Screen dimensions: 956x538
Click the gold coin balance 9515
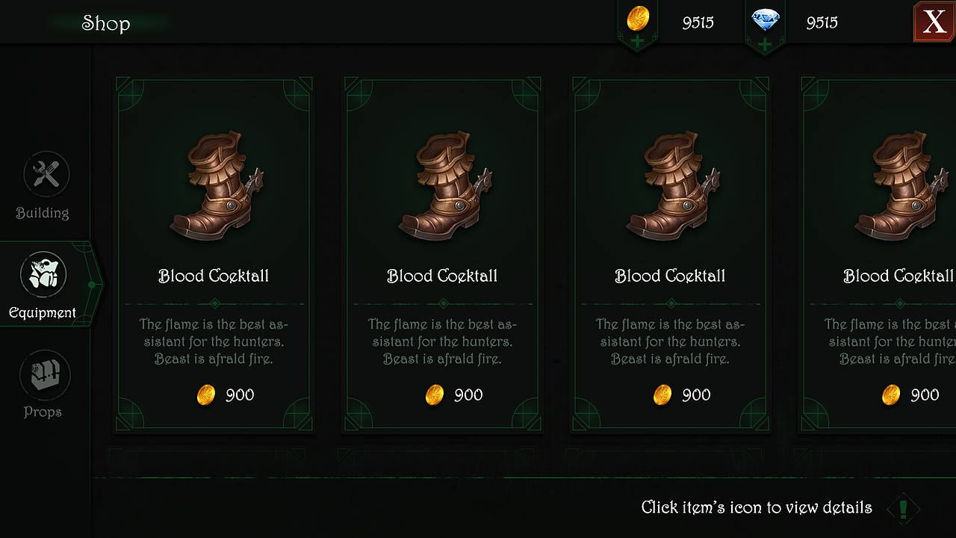tap(698, 23)
